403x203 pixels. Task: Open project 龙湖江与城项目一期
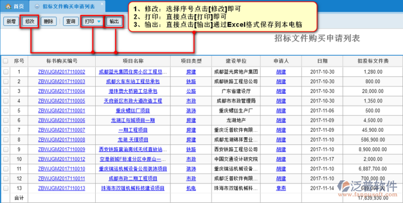133,121
